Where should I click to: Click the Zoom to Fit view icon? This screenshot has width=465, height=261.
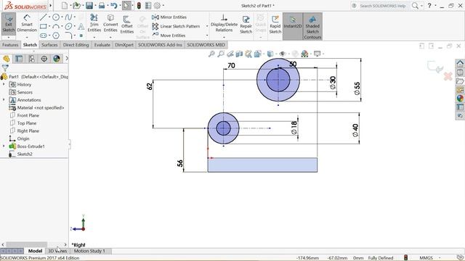pos(211,54)
